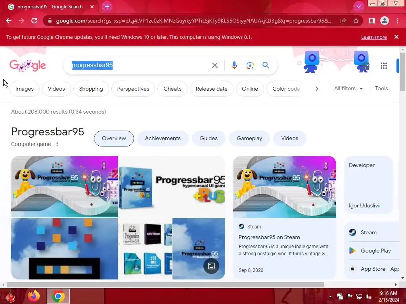
Task: Click the vertical page scrollbar thumb
Action: tap(402, 71)
